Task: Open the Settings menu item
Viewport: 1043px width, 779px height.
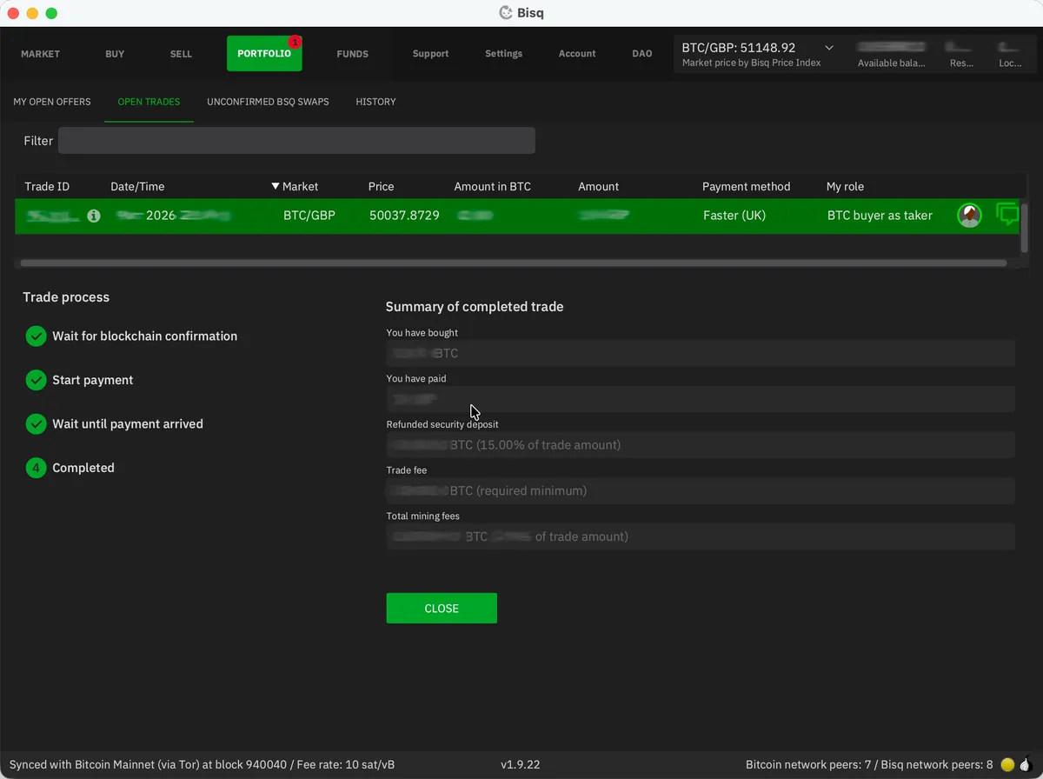Action: 503,53
